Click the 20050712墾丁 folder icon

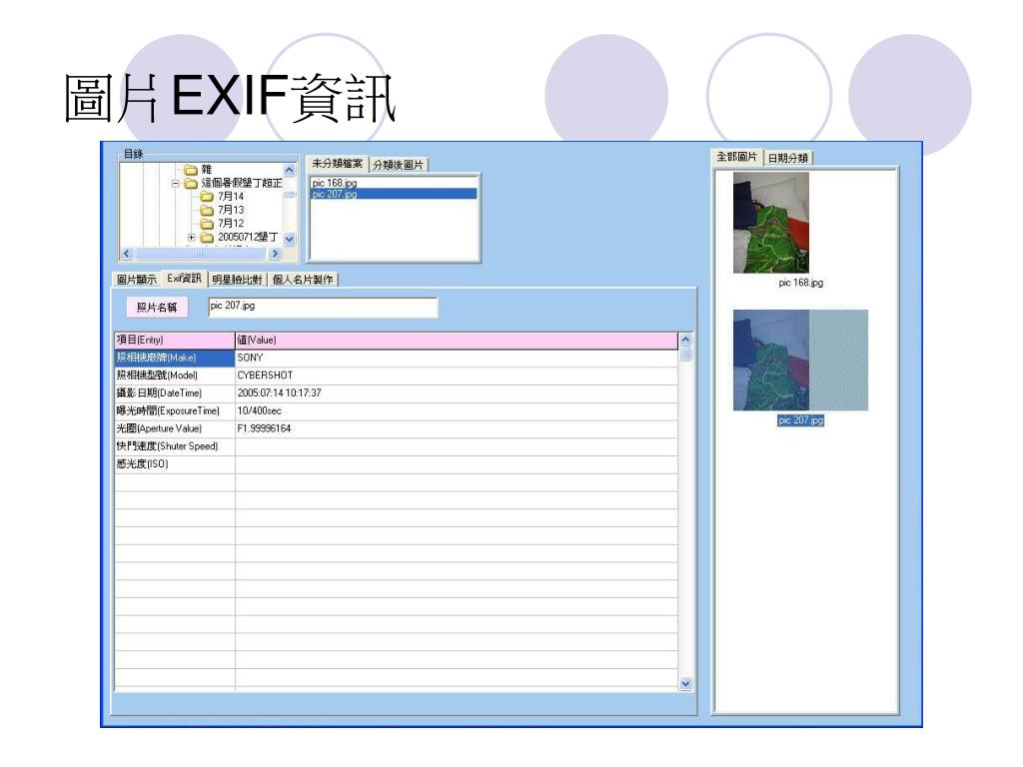(207, 238)
